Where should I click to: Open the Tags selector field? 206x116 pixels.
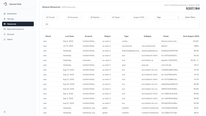tap(168, 17)
